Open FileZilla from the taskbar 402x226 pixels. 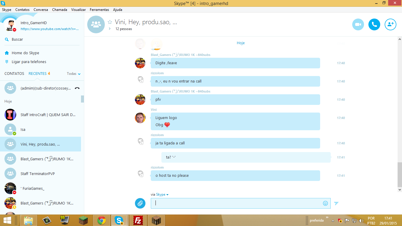coord(138,220)
